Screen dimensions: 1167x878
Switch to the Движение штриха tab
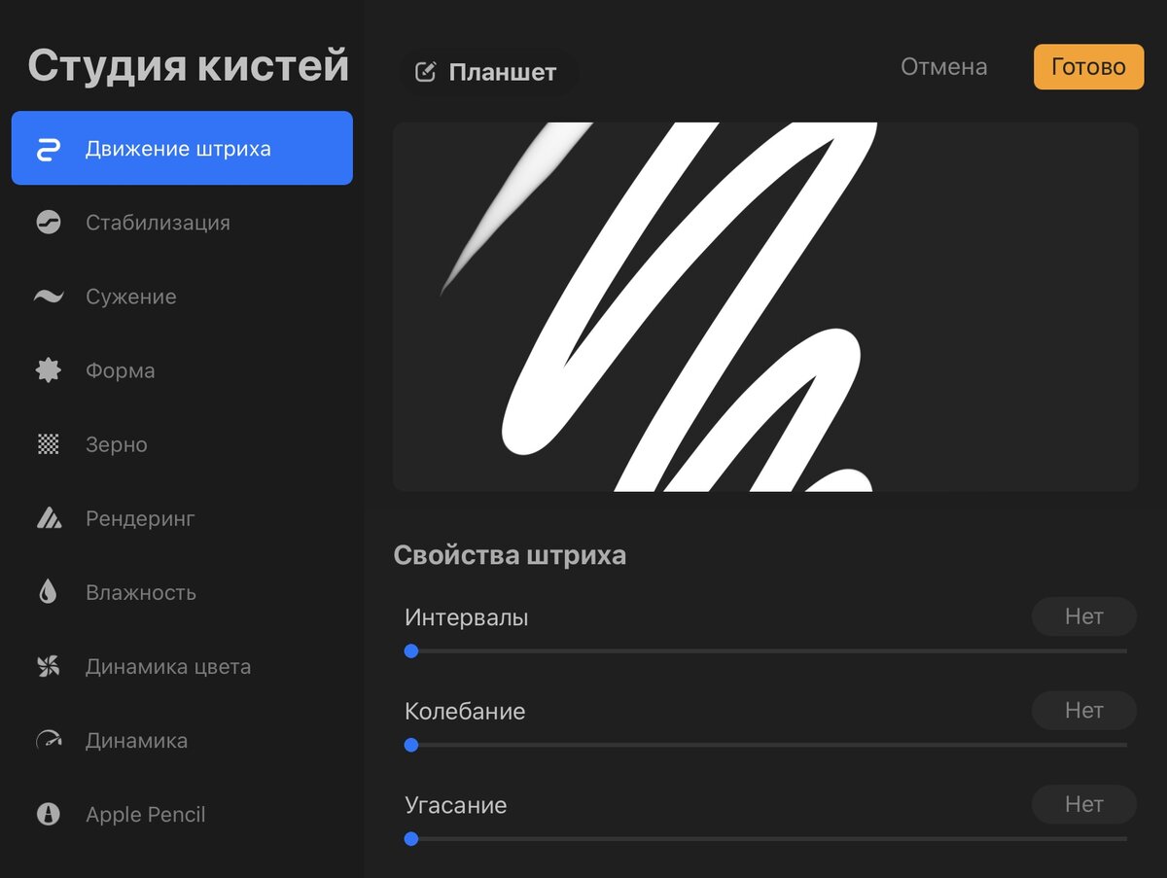181,147
